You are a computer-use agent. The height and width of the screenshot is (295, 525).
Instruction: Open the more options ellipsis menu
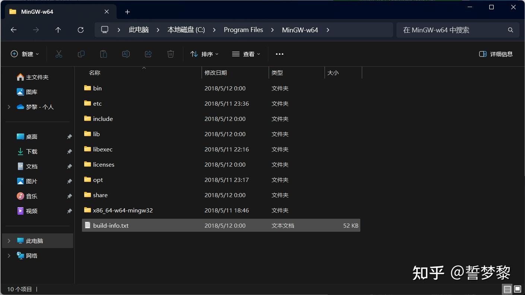coord(279,54)
